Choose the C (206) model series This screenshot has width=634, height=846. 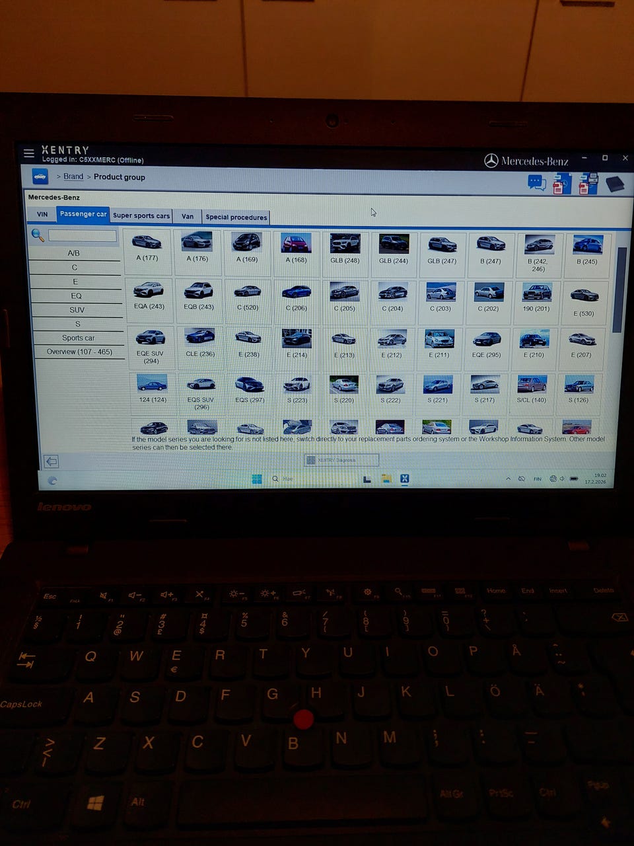[297, 299]
